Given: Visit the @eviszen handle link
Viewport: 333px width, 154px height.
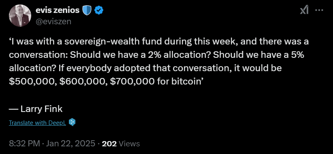Looking at the screenshot, I should click(53, 21).
